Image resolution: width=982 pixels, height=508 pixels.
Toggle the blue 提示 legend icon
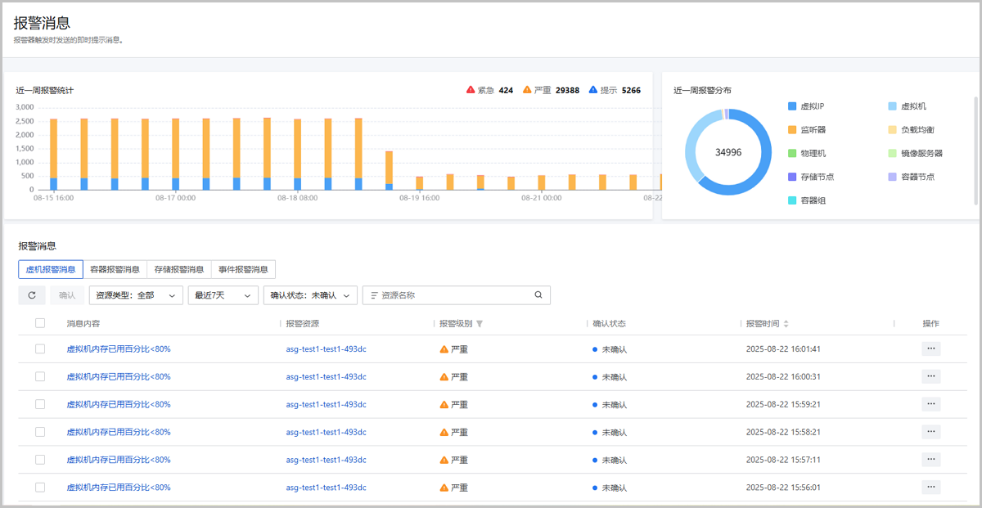(x=593, y=90)
